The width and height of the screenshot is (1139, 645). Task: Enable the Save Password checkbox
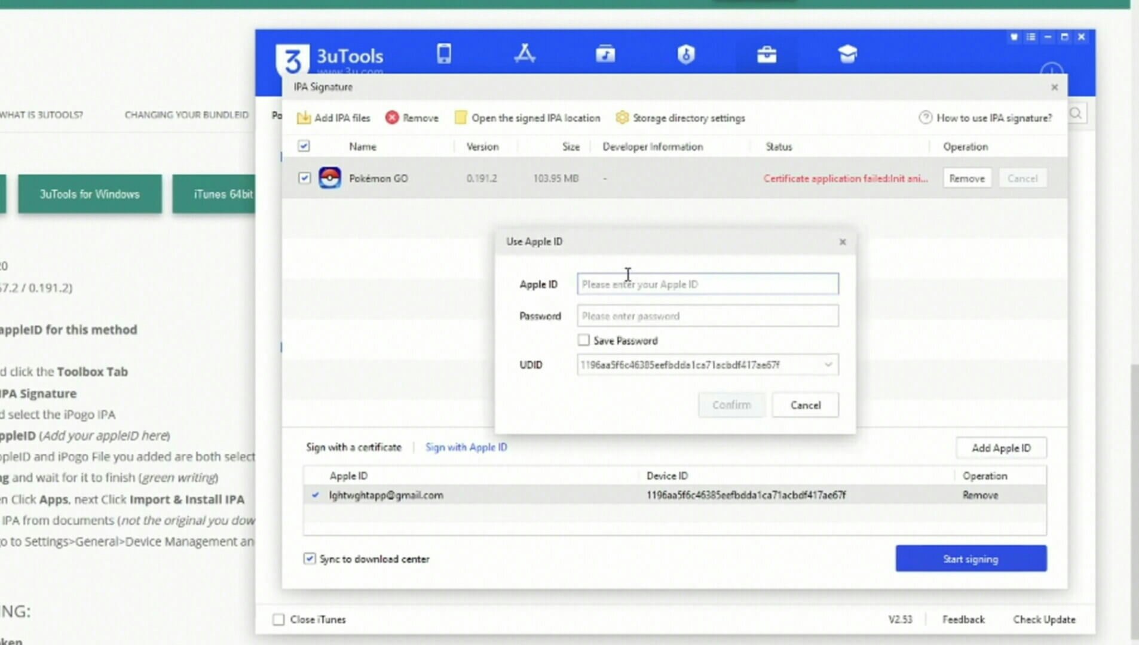(x=584, y=340)
